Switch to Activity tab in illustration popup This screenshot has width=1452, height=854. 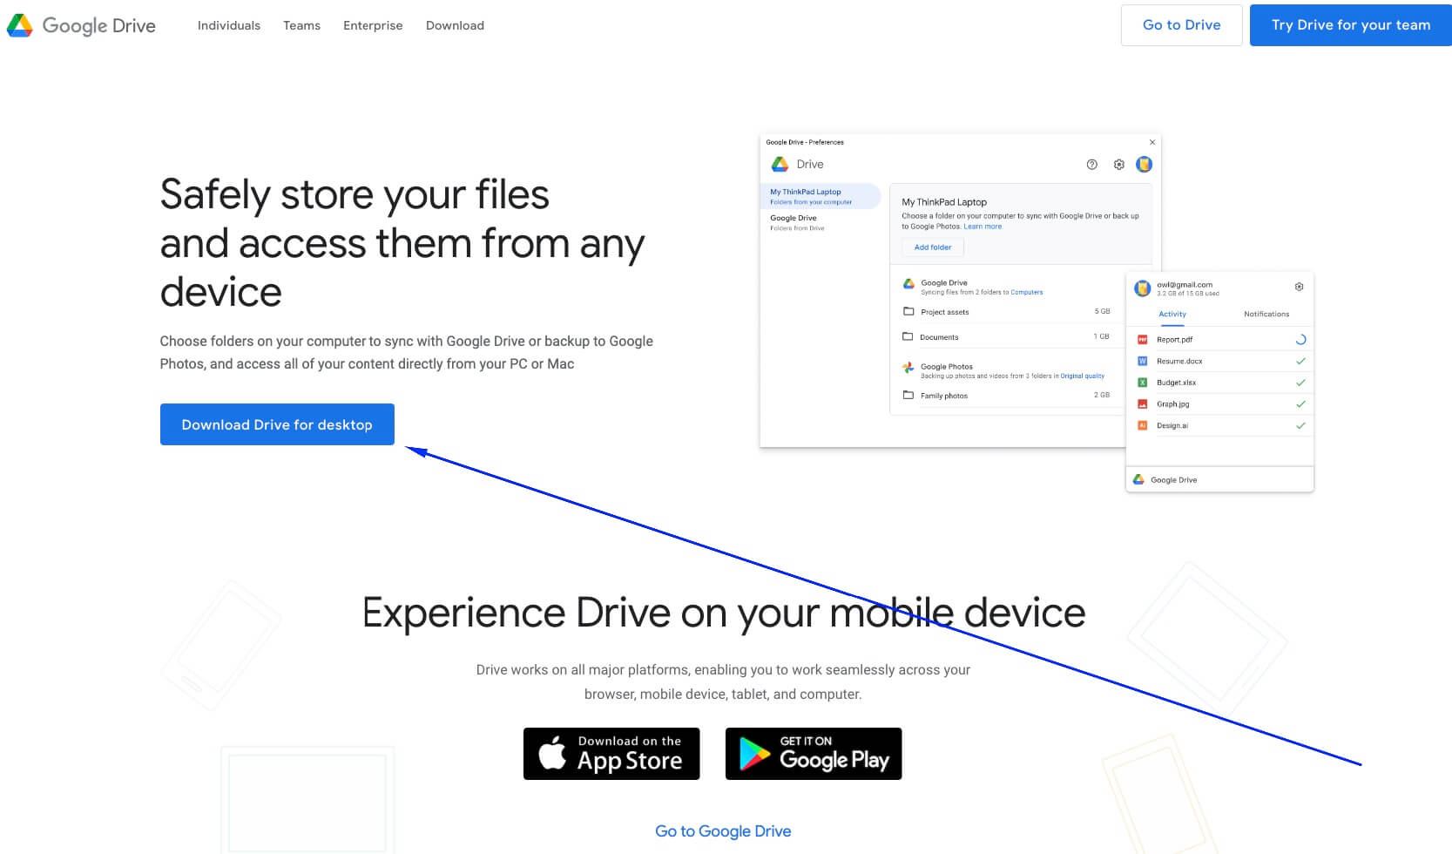point(1172,314)
